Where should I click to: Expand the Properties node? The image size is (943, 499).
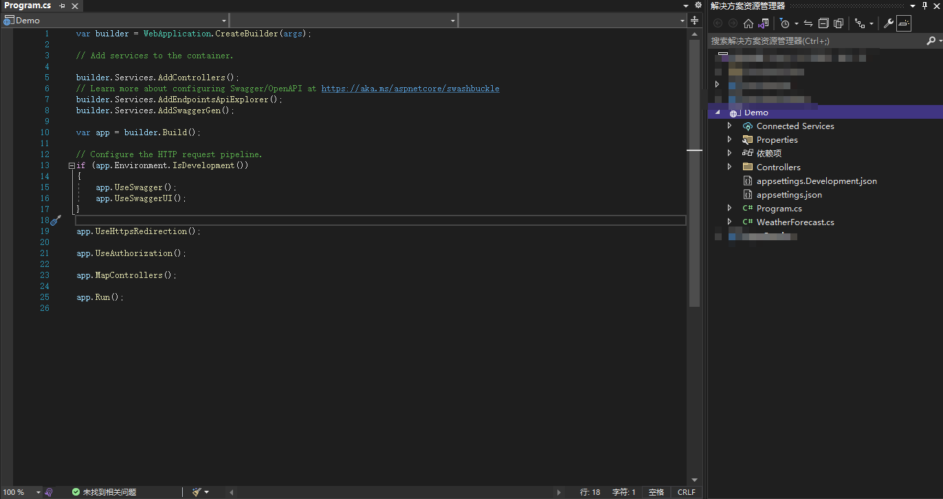[730, 139]
